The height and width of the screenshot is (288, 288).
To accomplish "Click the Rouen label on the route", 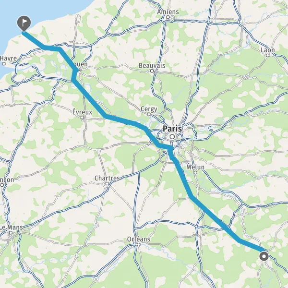I will point(80,64).
